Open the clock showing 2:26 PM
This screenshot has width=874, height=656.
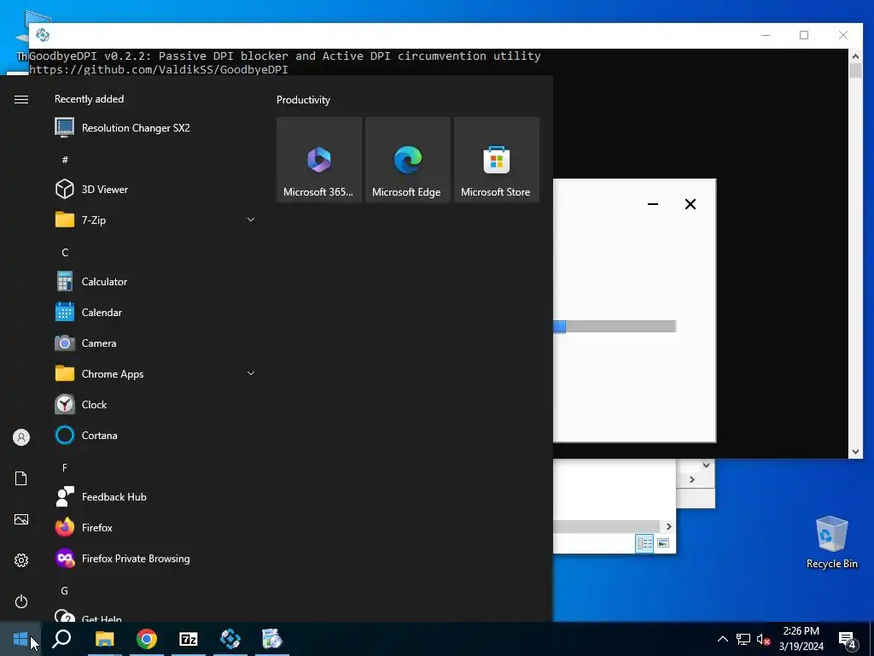pos(801,639)
